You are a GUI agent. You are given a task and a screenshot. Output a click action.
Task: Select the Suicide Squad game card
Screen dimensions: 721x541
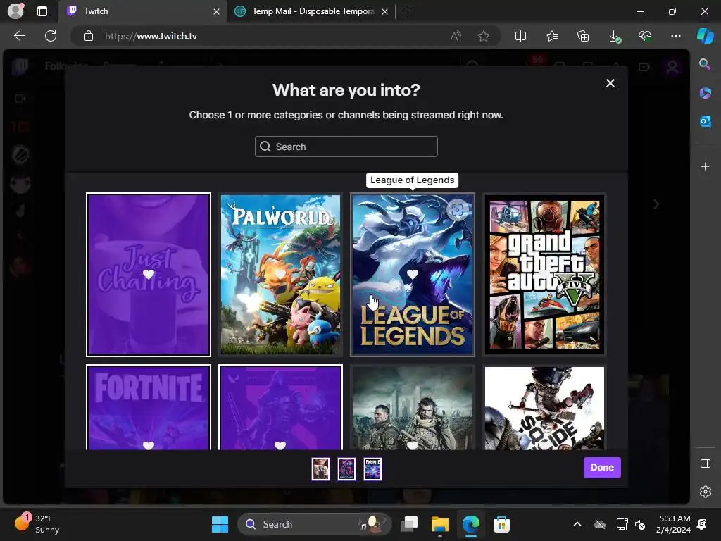coord(544,407)
